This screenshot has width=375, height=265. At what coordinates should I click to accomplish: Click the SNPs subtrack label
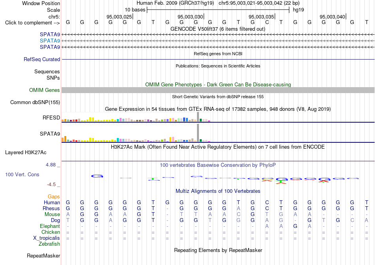(x=53, y=78)
